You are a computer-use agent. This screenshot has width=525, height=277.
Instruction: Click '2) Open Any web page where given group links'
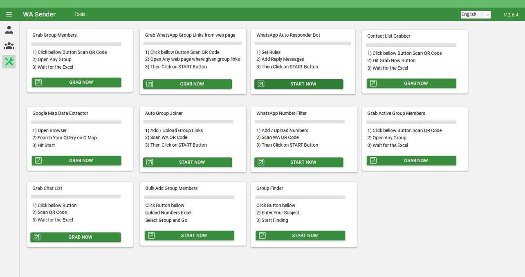pos(192,59)
